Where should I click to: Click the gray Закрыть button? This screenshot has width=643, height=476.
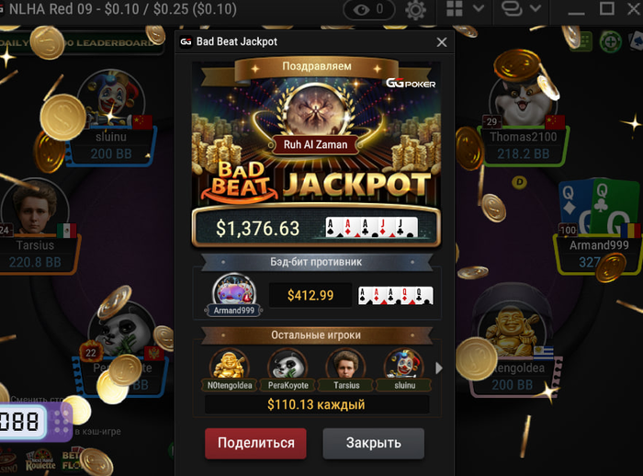click(373, 443)
